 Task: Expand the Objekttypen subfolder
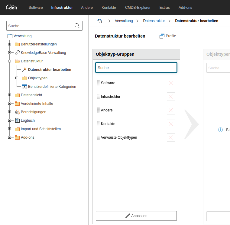pos(17,78)
